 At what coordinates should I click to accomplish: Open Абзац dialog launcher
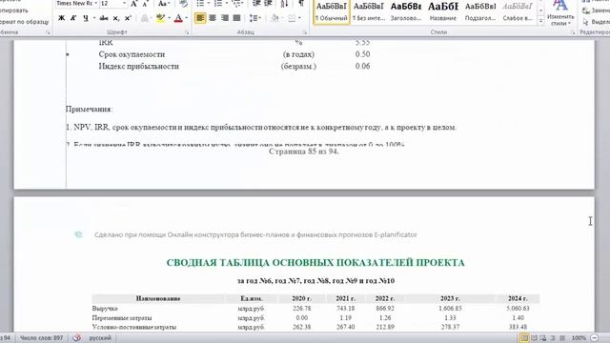(x=305, y=33)
